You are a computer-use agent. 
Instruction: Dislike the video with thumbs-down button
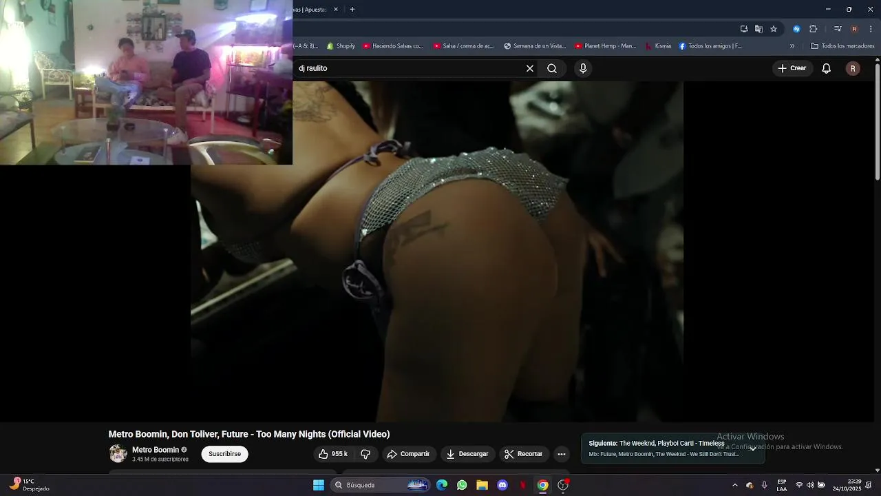click(x=365, y=454)
